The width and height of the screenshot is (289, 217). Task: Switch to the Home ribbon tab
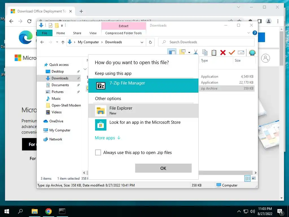61,33
